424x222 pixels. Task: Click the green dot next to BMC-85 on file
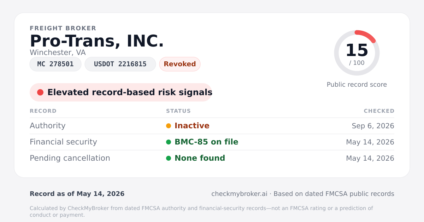point(169,142)
